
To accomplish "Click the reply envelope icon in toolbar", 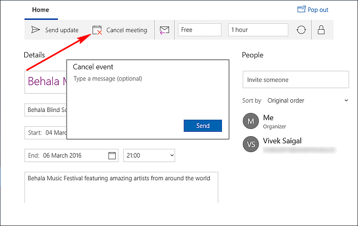I will (164, 30).
